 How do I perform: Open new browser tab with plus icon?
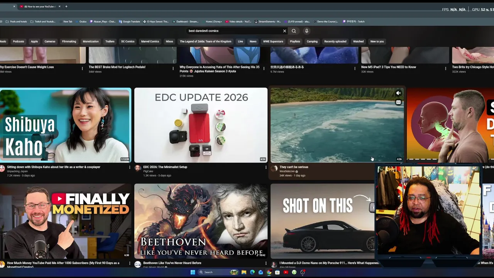66,6
